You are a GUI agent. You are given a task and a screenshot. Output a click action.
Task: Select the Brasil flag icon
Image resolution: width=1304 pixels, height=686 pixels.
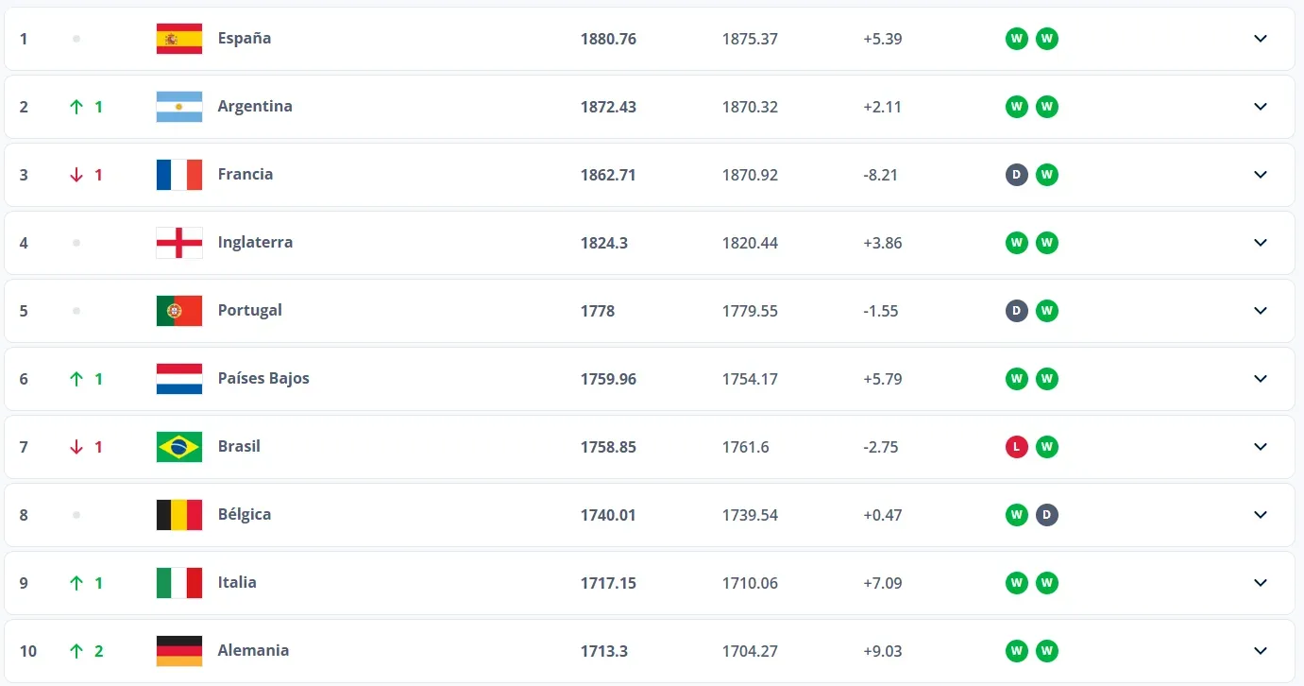178,447
